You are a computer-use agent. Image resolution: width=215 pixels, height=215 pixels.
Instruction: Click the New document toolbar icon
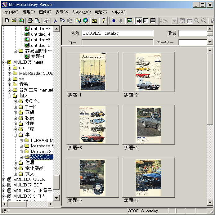click(7, 21)
